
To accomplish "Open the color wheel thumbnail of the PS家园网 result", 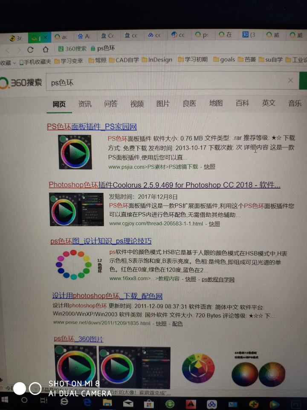I will coord(75,152).
